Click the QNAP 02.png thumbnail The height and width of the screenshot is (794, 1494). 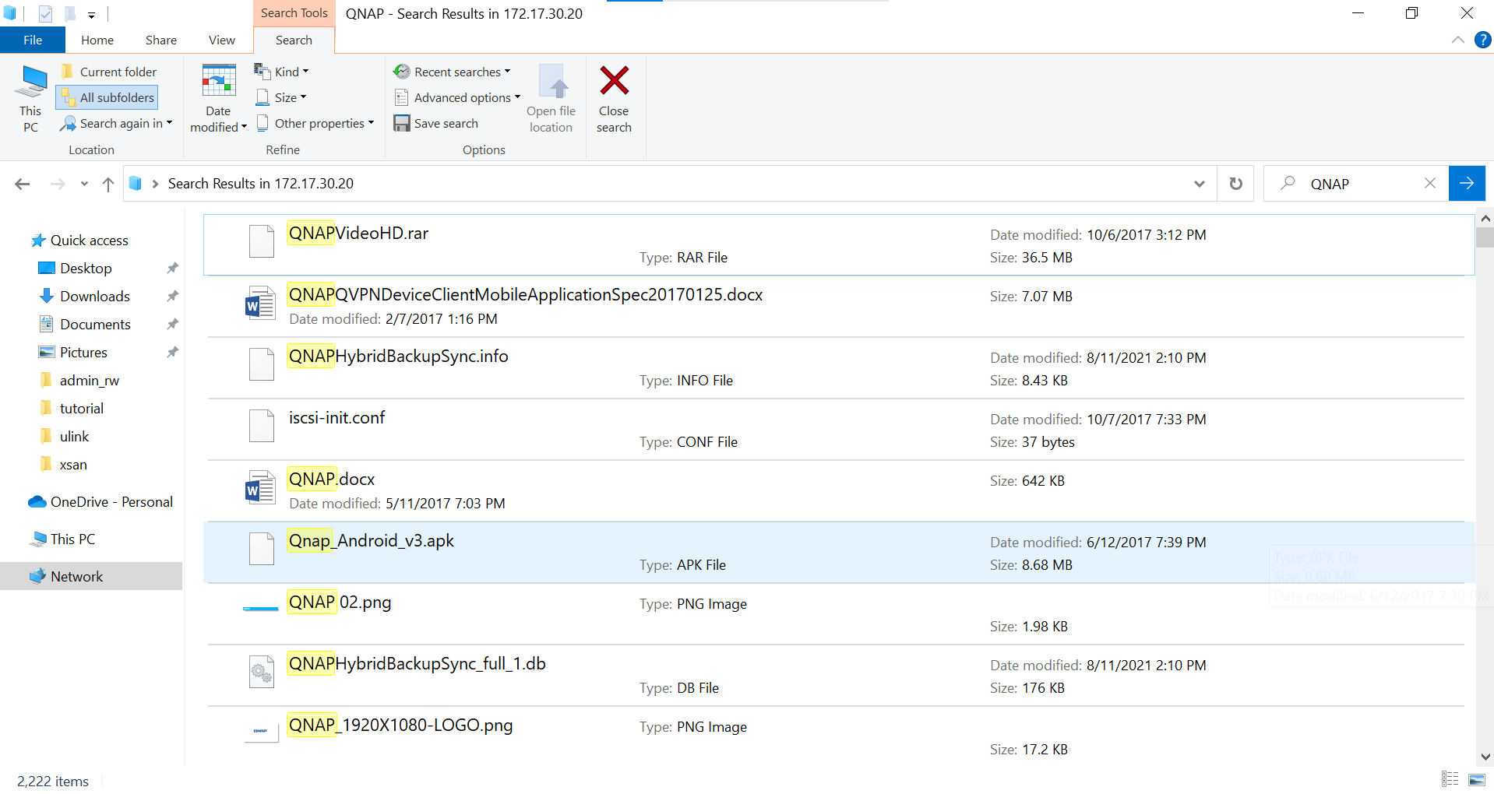tap(261, 609)
